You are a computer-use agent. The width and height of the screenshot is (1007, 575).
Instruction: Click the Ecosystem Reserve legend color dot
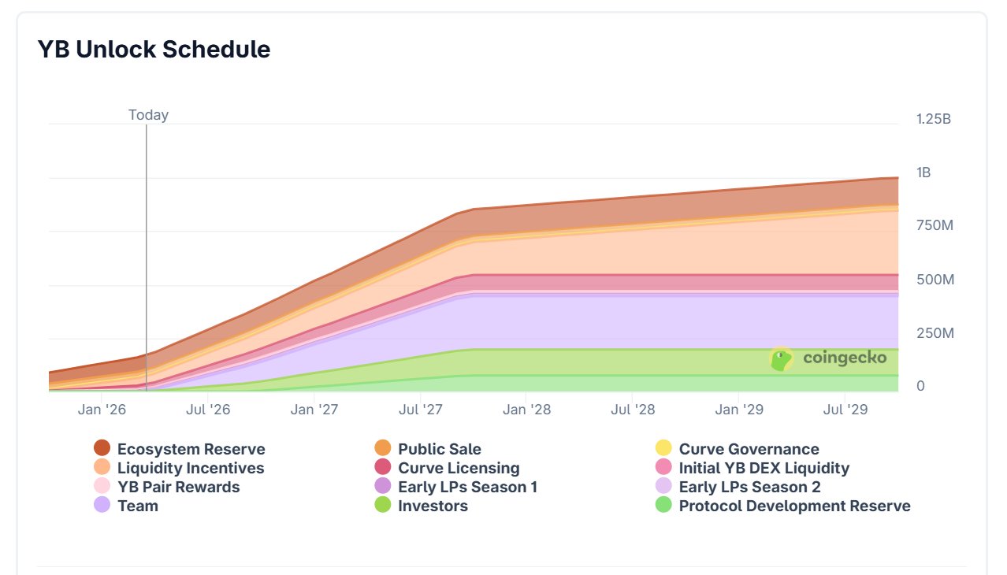(x=102, y=449)
